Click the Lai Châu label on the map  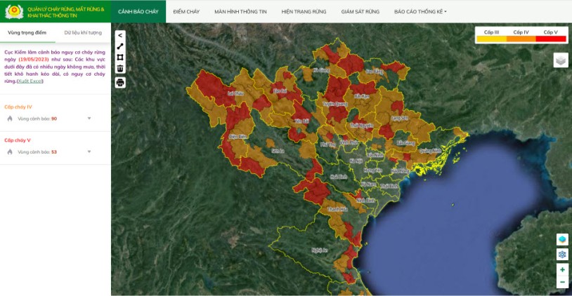pos(235,93)
